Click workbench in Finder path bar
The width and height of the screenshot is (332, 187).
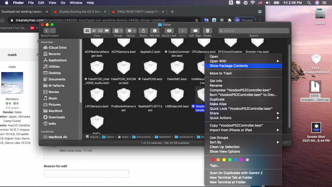pos(184,137)
